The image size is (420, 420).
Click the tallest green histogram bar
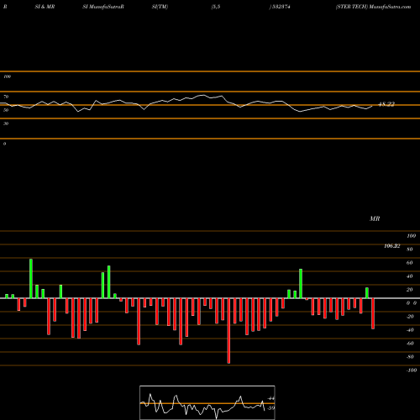pos(31,279)
